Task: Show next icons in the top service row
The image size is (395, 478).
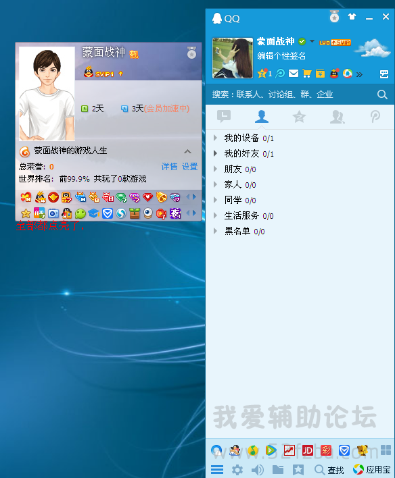Action: point(194,197)
